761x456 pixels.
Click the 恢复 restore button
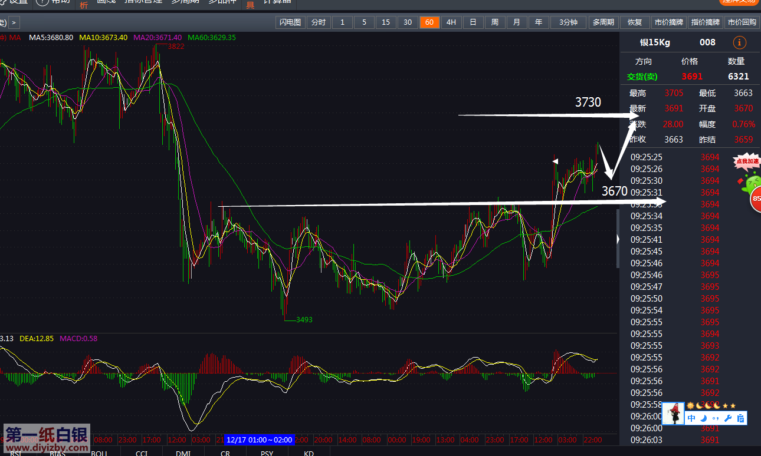pyautogui.click(x=635, y=22)
